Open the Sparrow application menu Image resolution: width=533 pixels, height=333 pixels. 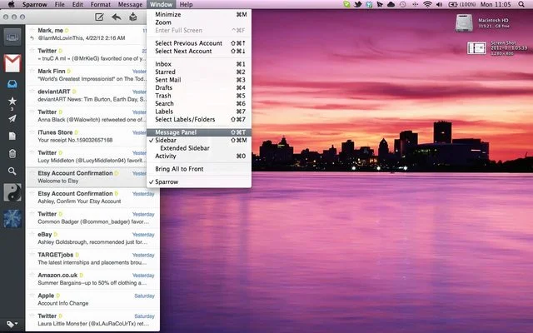click(x=35, y=4)
